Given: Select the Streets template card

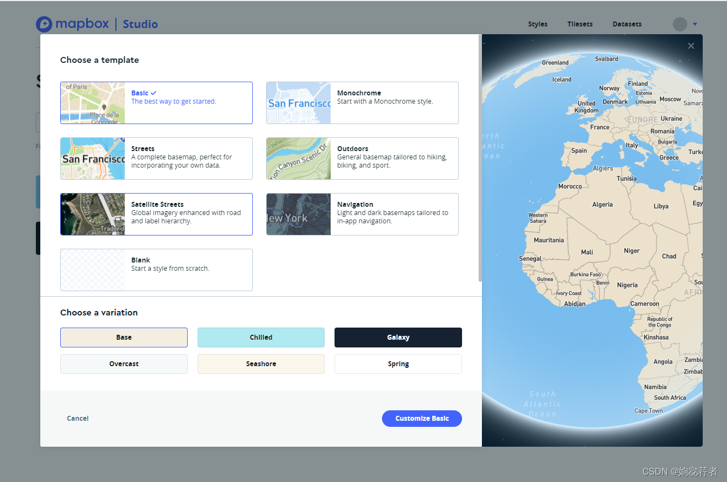Looking at the screenshot, I should click(x=156, y=159).
